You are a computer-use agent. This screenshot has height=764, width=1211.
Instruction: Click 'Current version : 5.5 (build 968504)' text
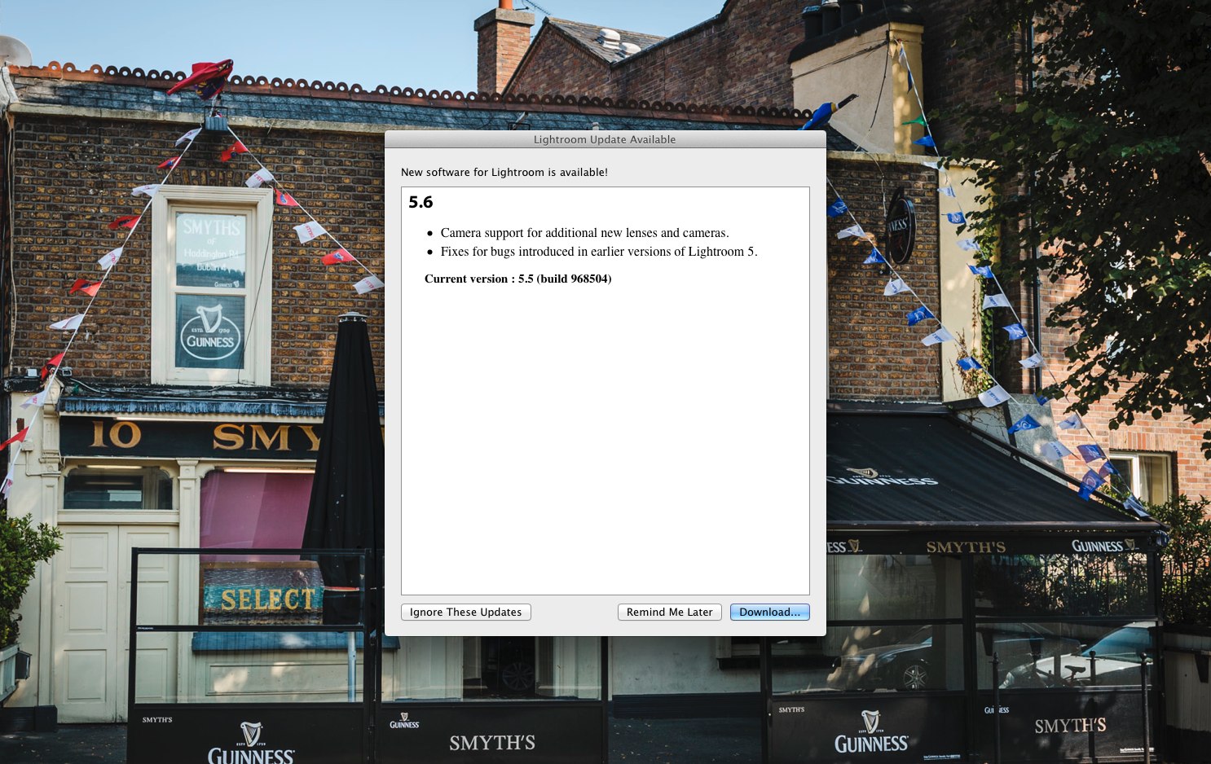(517, 279)
